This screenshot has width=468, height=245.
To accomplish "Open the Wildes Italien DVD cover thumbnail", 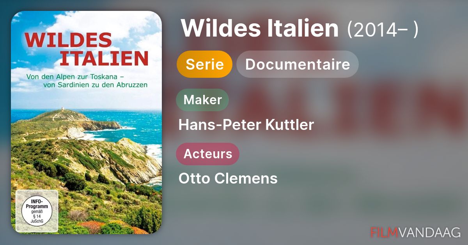I will point(86,122).
